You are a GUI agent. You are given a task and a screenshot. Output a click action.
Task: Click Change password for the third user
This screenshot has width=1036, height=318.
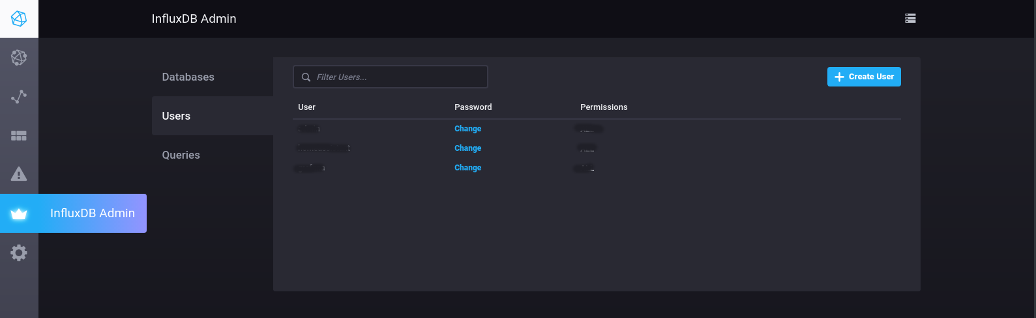click(467, 168)
